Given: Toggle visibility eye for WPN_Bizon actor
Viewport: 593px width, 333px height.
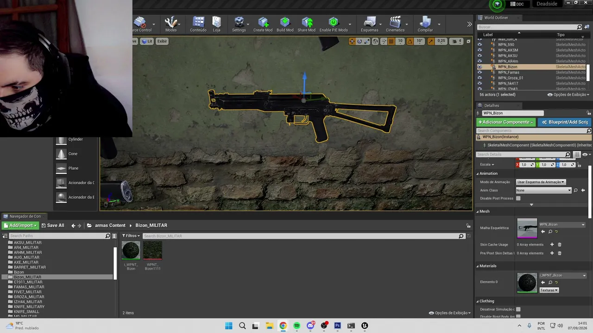Looking at the screenshot, I should pos(479,67).
